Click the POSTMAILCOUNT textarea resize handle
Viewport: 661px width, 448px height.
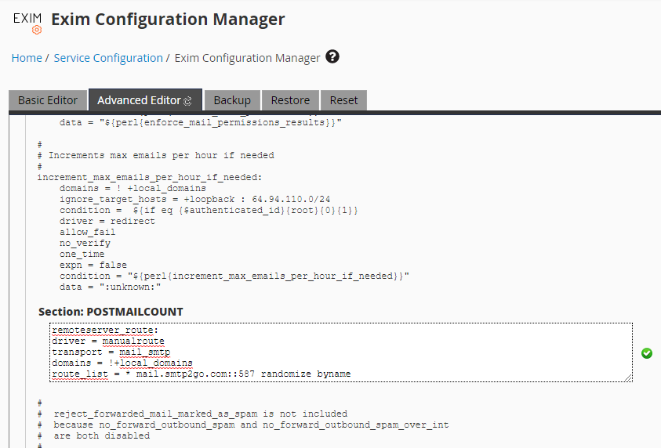coord(628,378)
